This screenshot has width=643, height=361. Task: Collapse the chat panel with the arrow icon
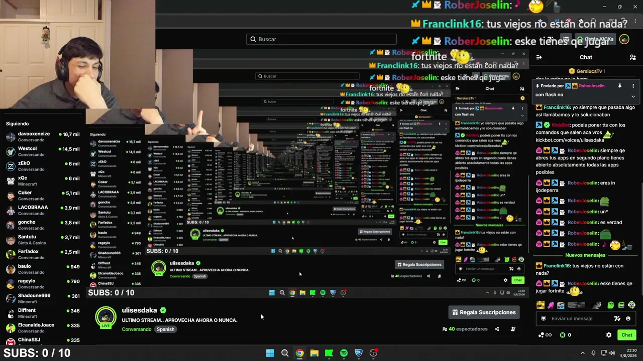(539, 57)
